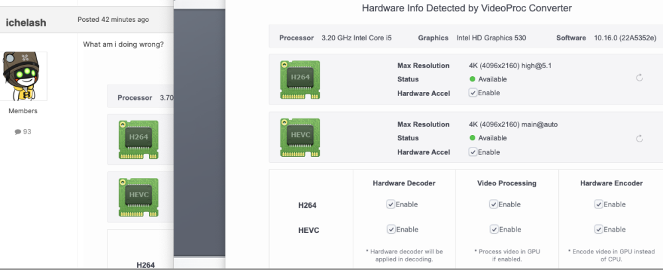Click the 'Posted 42 minutes ago' timestamp

[x=113, y=19]
